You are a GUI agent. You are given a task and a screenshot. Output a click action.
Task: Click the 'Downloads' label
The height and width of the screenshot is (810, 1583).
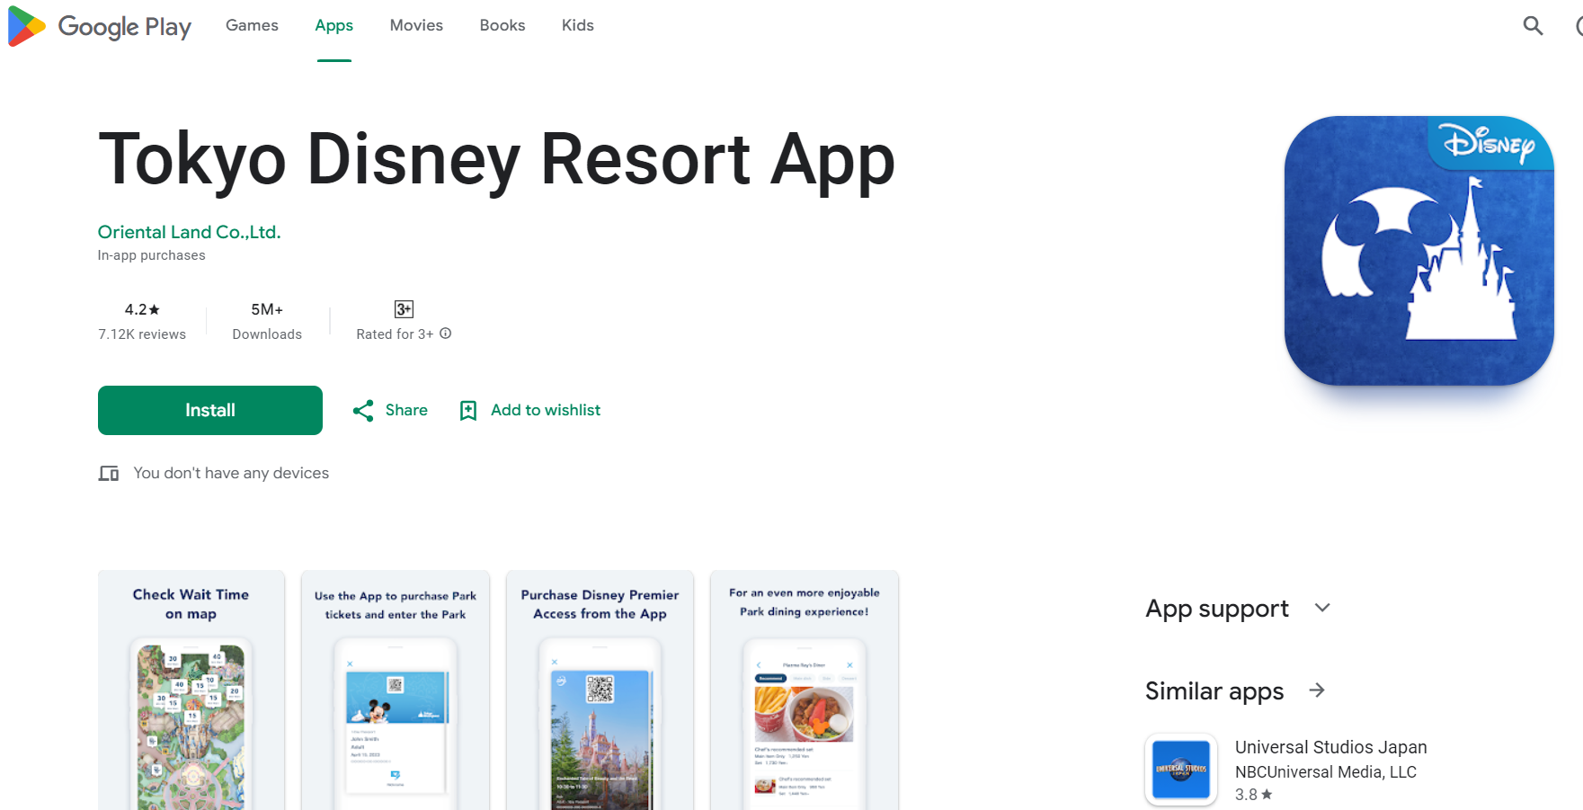pos(267,334)
